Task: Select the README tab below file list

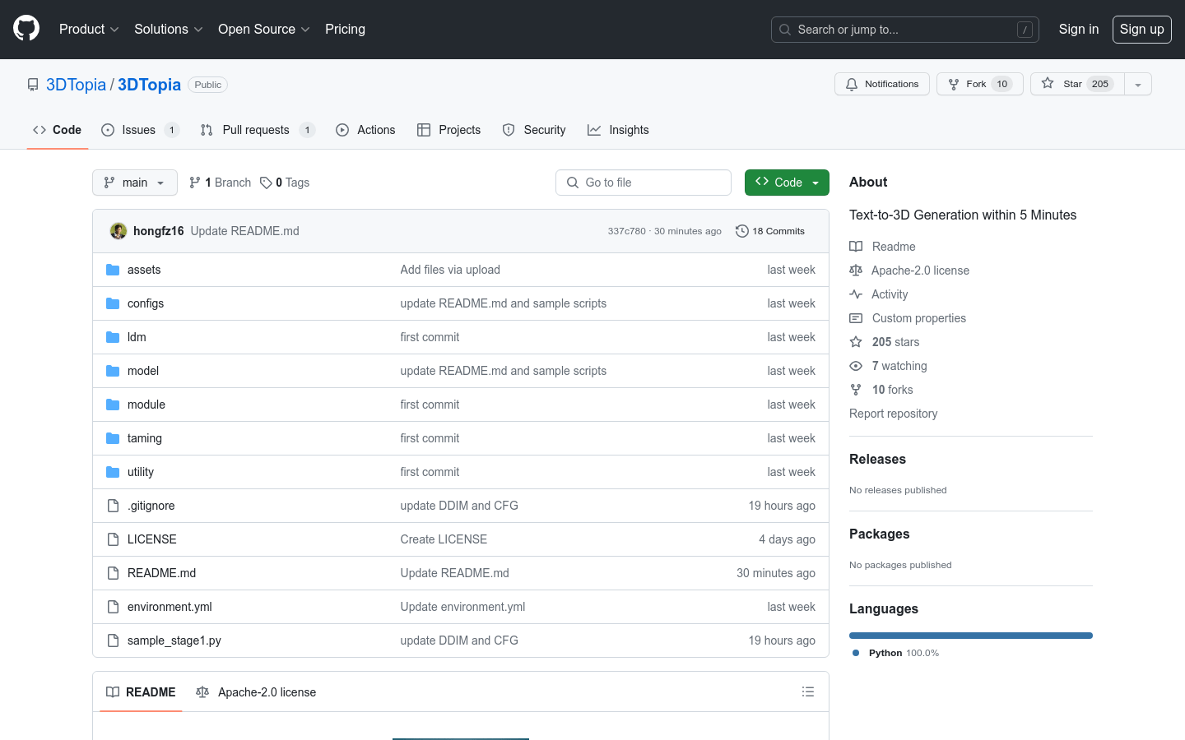Action: point(141,692)
